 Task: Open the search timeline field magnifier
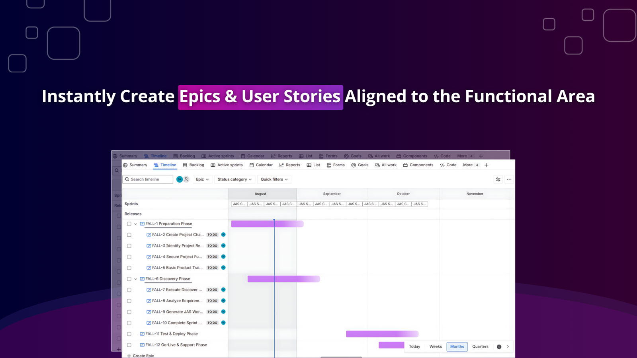click(127, 179)
